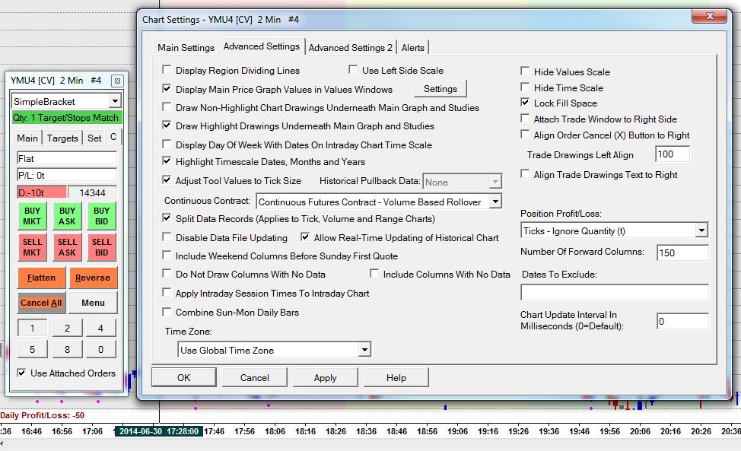Image resolution: width=741 pixels, height=451 pixels.
Task: Check Align Order Cancel (X) Button to Right
Action: click(525, 135)
